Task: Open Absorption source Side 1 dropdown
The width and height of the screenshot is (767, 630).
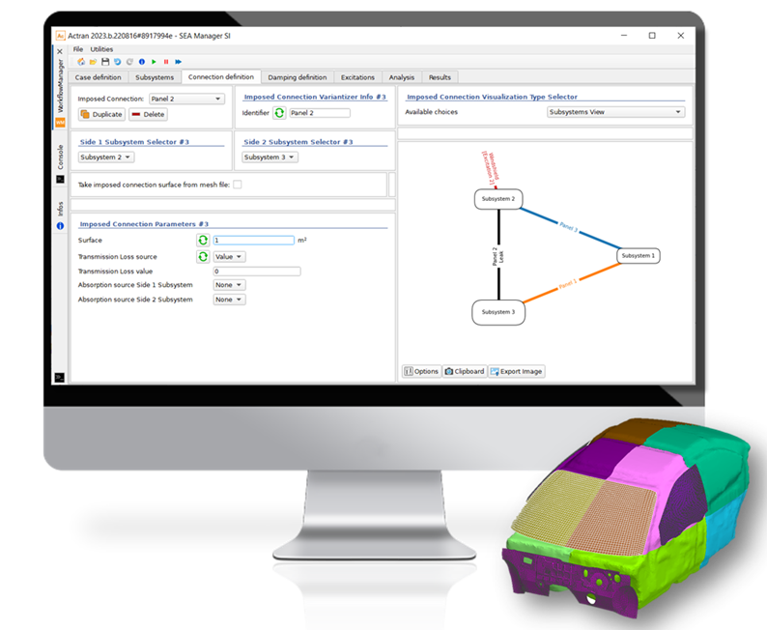Action: (229, 285)
